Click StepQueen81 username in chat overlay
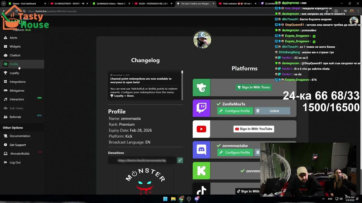362x203 pixels. tap(294, 25)
